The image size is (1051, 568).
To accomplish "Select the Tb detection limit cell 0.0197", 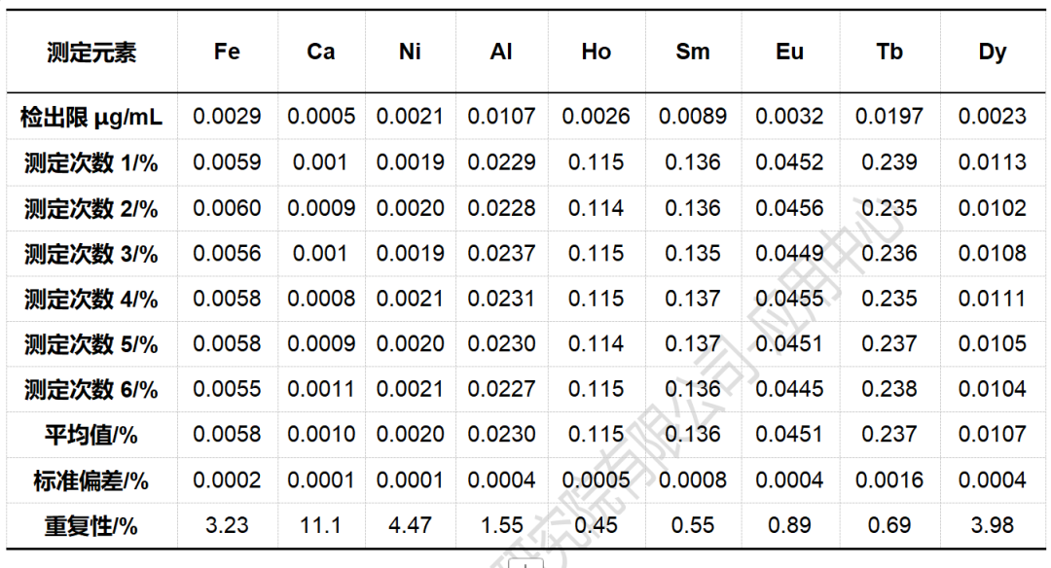I will click(888, 118).
